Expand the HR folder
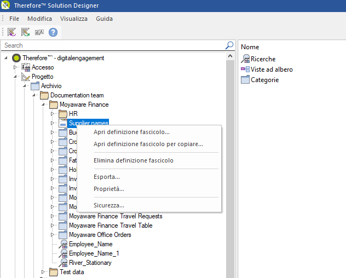 click(53, 114)
